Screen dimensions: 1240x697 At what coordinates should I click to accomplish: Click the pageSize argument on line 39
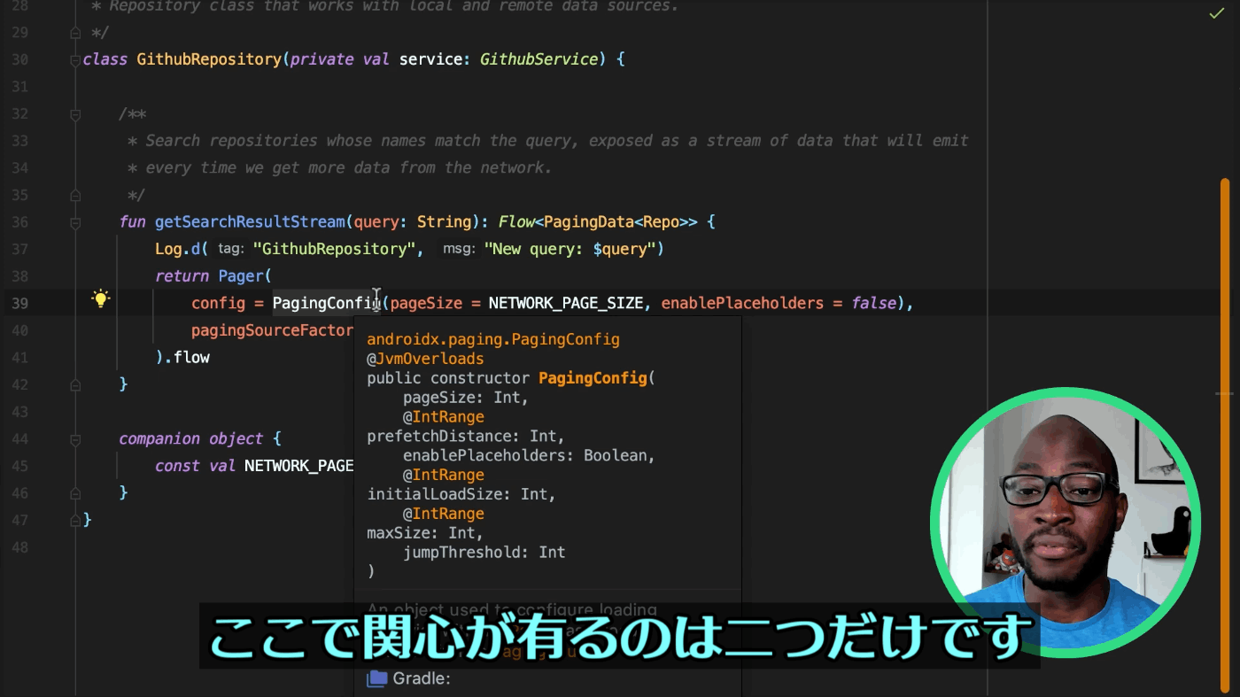pos(426,303)
